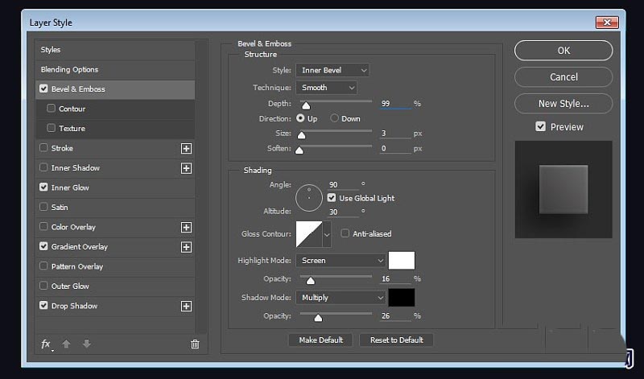644x379 pixels.
Task: Open the fx add-style menu icon
Action: (47, 344)
